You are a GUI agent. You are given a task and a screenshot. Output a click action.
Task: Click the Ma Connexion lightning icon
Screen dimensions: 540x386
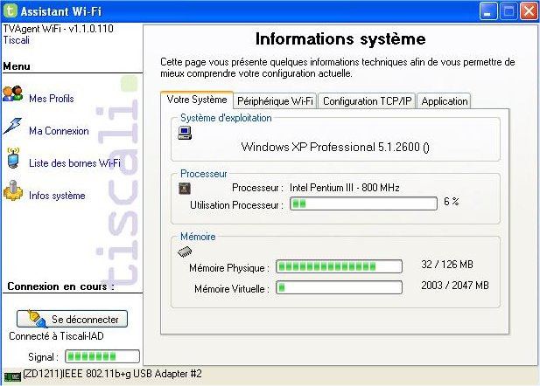coord(12,126)
